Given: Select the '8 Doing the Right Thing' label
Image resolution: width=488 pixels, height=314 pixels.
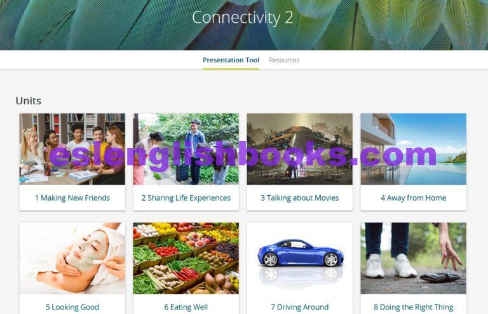Looking at the screenshot, I should [413, 307].
